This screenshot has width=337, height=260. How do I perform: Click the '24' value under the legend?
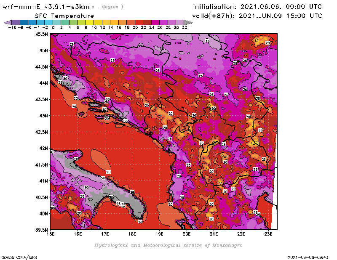click(x=152, y=27)
